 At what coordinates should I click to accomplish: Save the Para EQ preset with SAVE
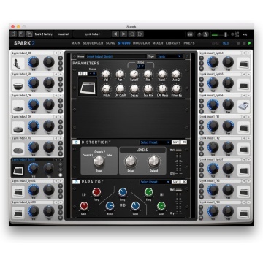(x=175, y=182)
